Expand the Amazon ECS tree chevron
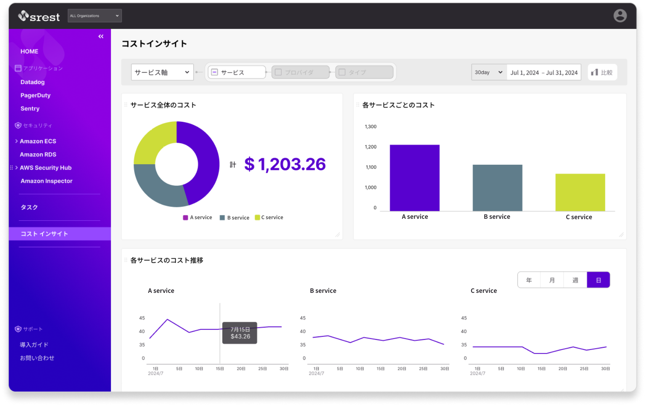The width and height of the screenshot is (645, 406). point(17,141)
